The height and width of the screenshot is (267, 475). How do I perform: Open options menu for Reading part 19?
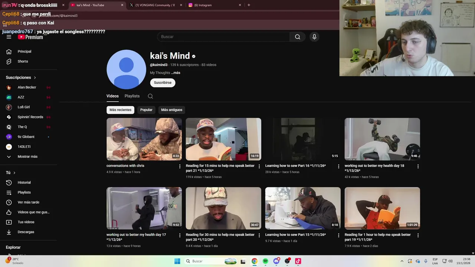(x=418, y=235)
